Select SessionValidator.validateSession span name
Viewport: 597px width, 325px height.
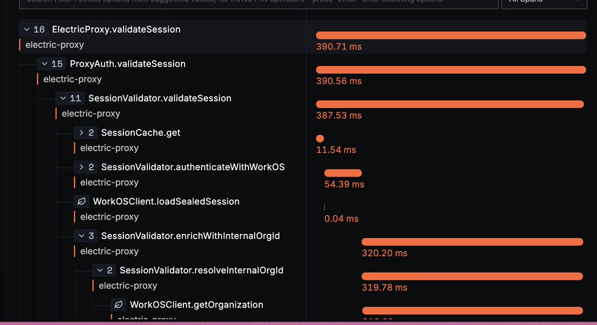(160, 98)
